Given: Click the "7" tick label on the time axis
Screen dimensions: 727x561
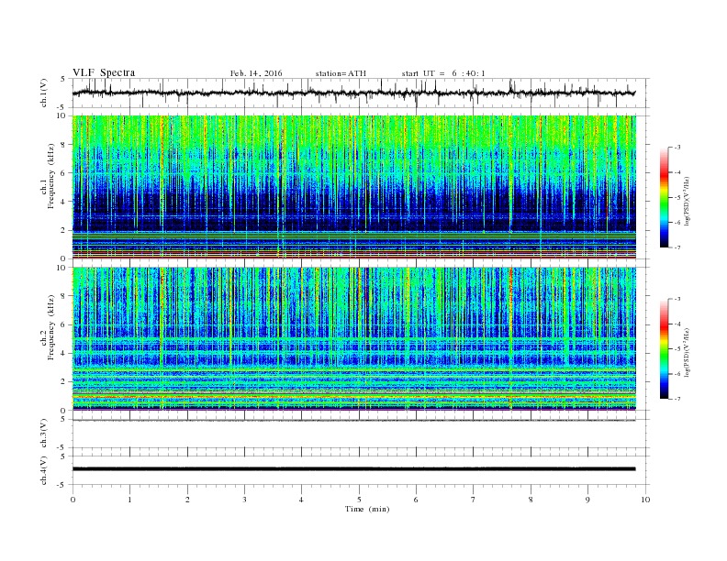Looking at the screenshot, I should 474,500.
